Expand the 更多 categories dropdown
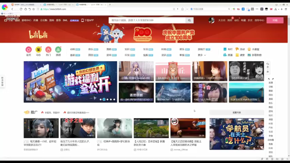 (202, 55)
